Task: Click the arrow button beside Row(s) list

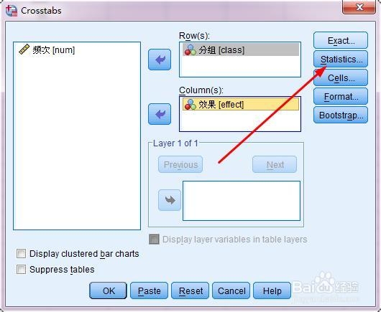Action: 160,60
